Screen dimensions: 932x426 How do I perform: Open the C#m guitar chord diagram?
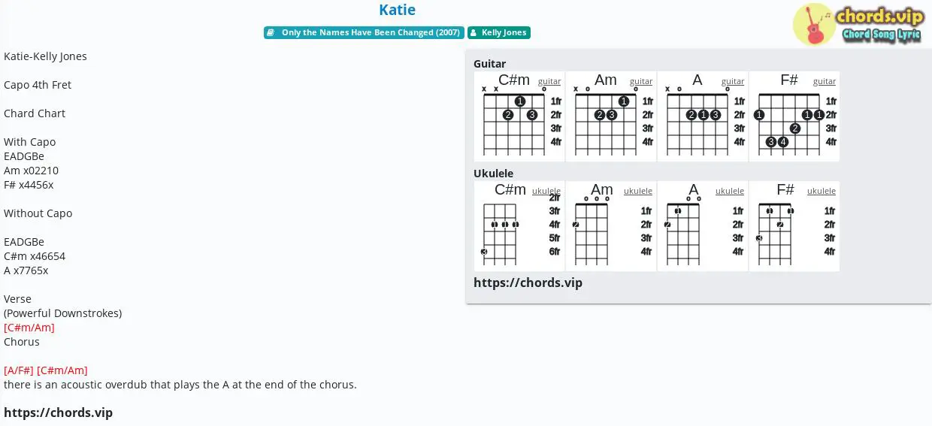click(x=519, y=116)
